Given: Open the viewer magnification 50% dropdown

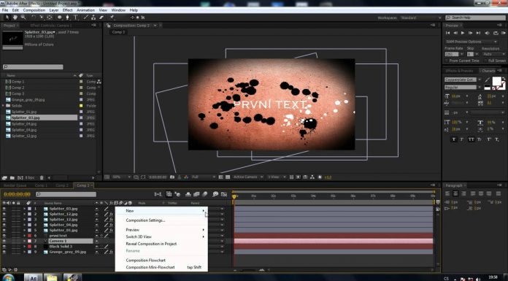Looking at the screenshot, I should pyautogui.click(x=120, y=177).
